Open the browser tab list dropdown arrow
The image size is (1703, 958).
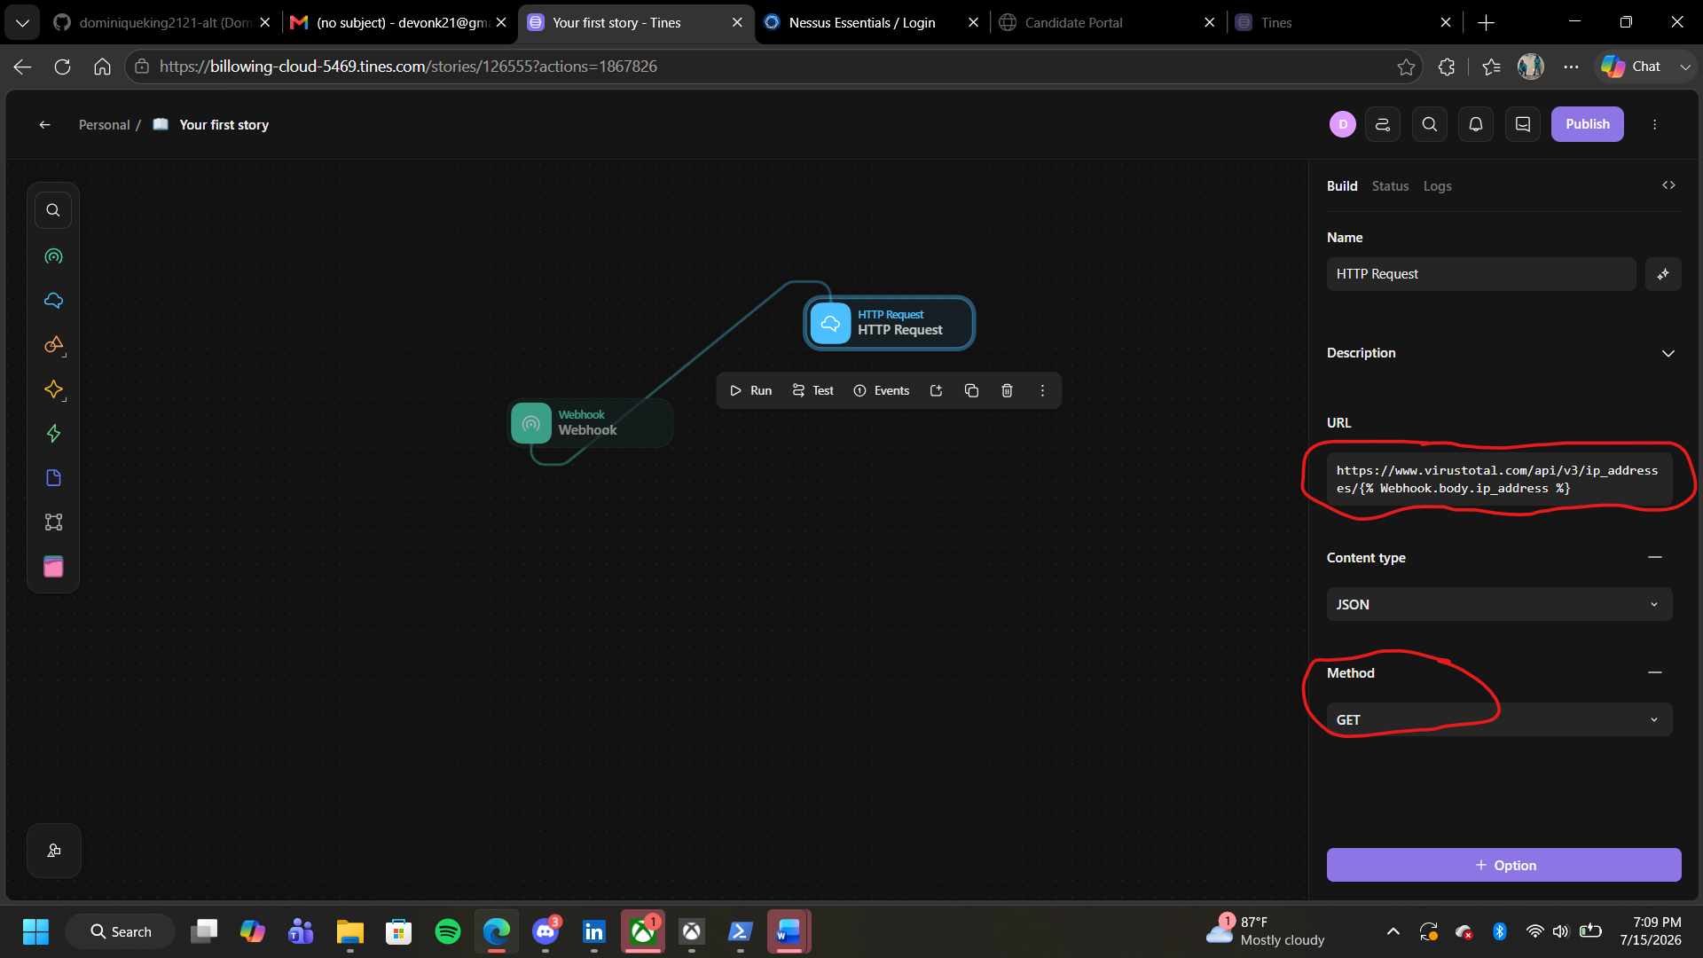[22, 22]
